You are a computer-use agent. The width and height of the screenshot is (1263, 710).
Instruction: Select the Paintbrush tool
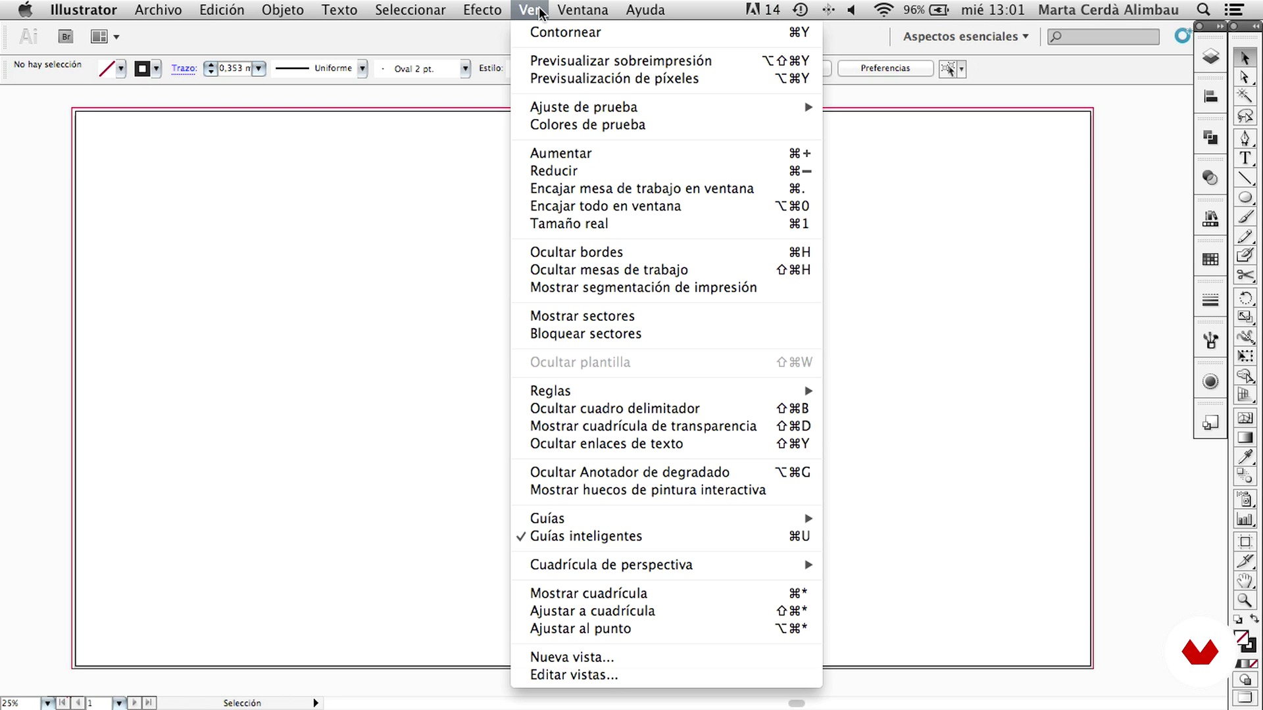click(1245, 217)
